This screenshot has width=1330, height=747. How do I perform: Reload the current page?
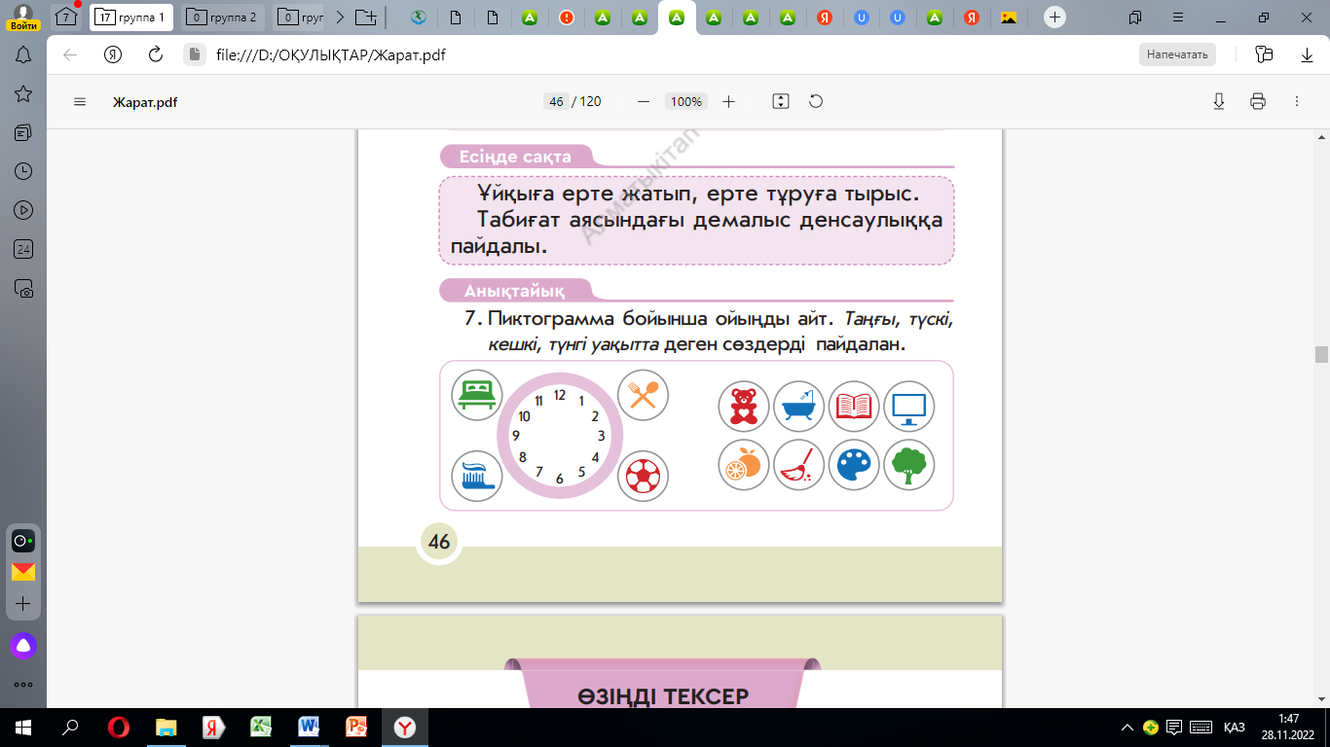(x=155, y=54)
